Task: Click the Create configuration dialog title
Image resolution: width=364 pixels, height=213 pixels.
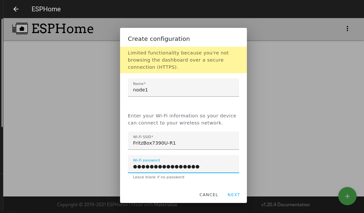Action: tap(159, 39)
